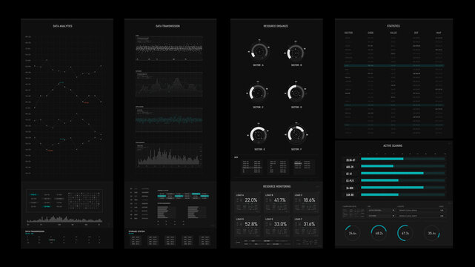
Task: Click the Resource Organize panel title
Action: (x=276, y=26)
